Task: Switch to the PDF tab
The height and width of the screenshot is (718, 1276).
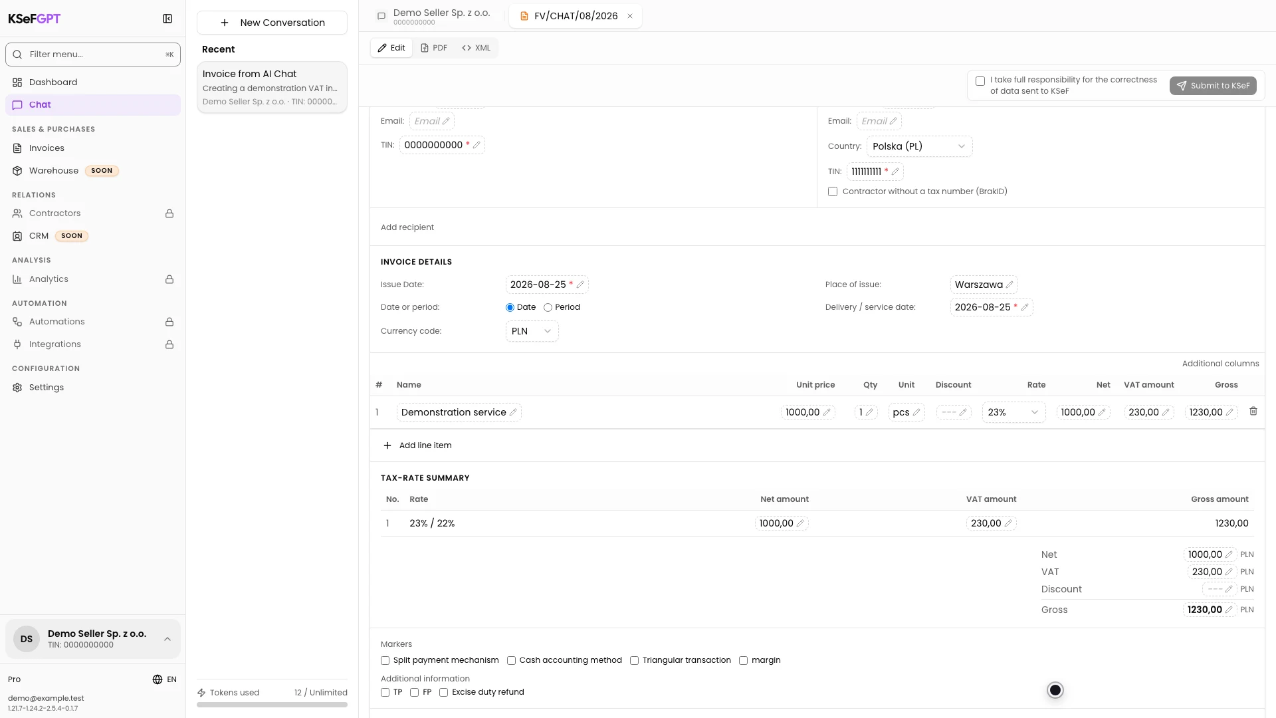Action: (x=434, y=48)
